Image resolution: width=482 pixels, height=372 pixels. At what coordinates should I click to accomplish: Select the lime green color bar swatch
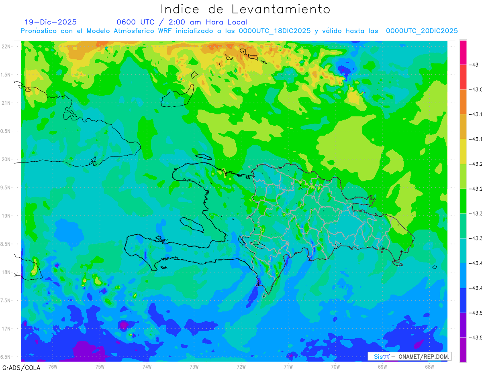pyautogui.click(x=463, y=176)
